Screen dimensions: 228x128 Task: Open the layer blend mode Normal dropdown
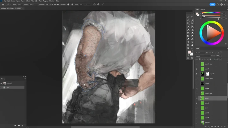[203, 56]
